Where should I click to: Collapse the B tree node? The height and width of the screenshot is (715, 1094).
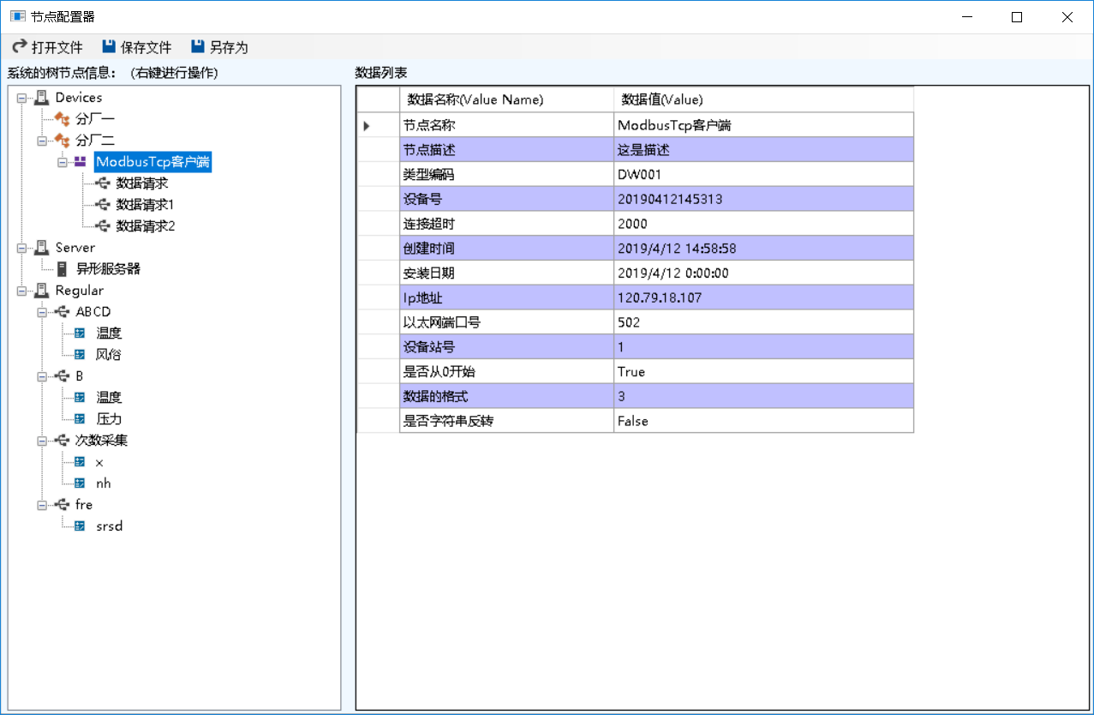(x=42, y=376)
